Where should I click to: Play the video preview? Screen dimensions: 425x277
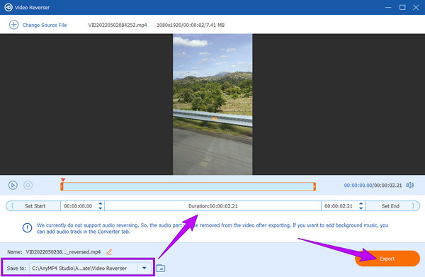tap(13, 186)
